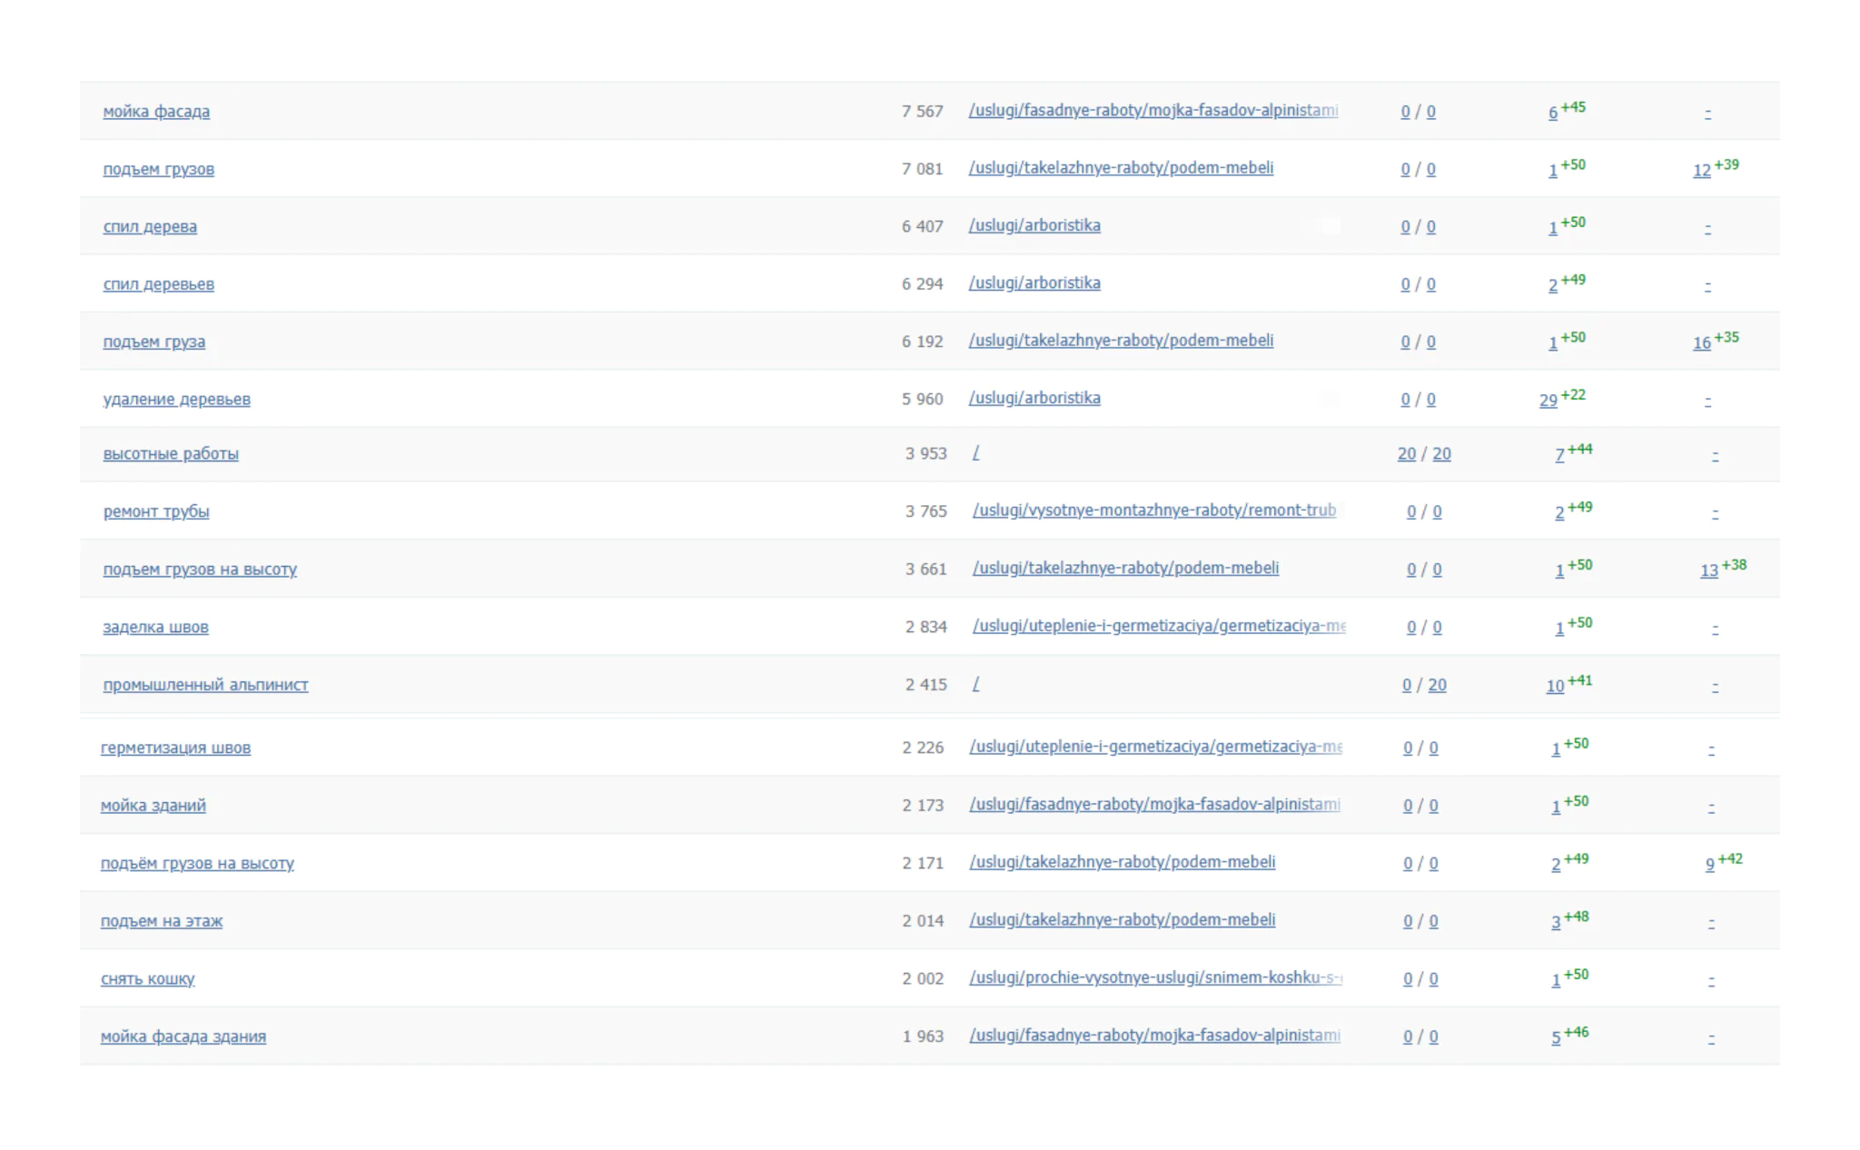The height and width of the screenshot is (1150, 1860).
Task: Open keyword link 'удаление деревьев'
Action: click(176, 400)
